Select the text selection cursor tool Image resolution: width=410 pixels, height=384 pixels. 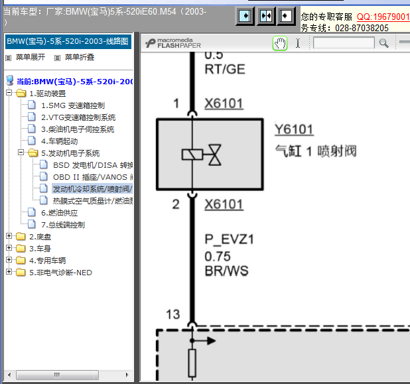[298, 43]
